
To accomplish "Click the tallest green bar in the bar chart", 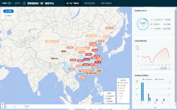I will click(x=142, y=92).
